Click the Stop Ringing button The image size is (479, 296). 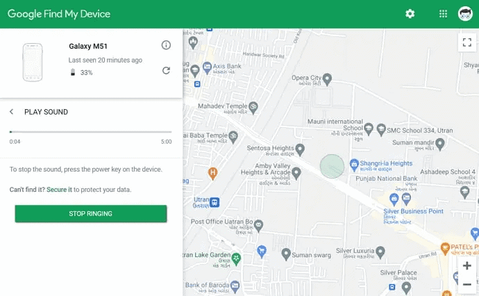(x=91, y=213)
